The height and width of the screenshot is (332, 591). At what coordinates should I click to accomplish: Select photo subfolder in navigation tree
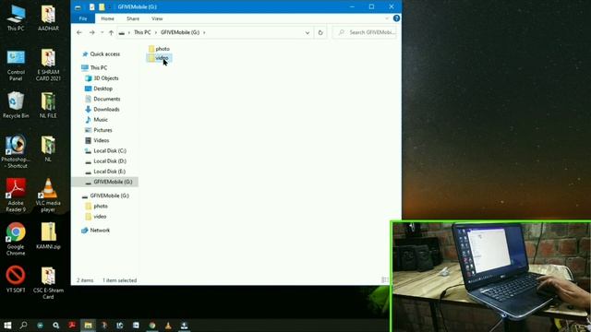pyautogui.click(x=96, y=207)
